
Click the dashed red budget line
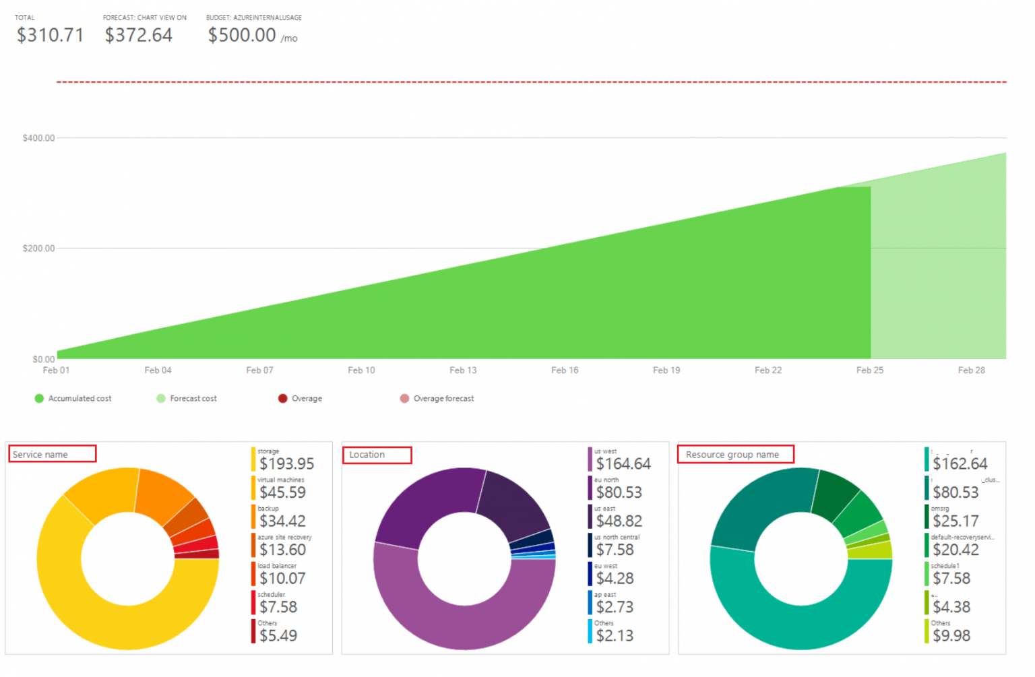[x=531, y=82]
